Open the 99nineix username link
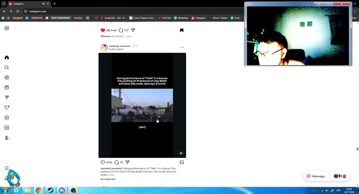The image size is (359, 194). [106, 36]
